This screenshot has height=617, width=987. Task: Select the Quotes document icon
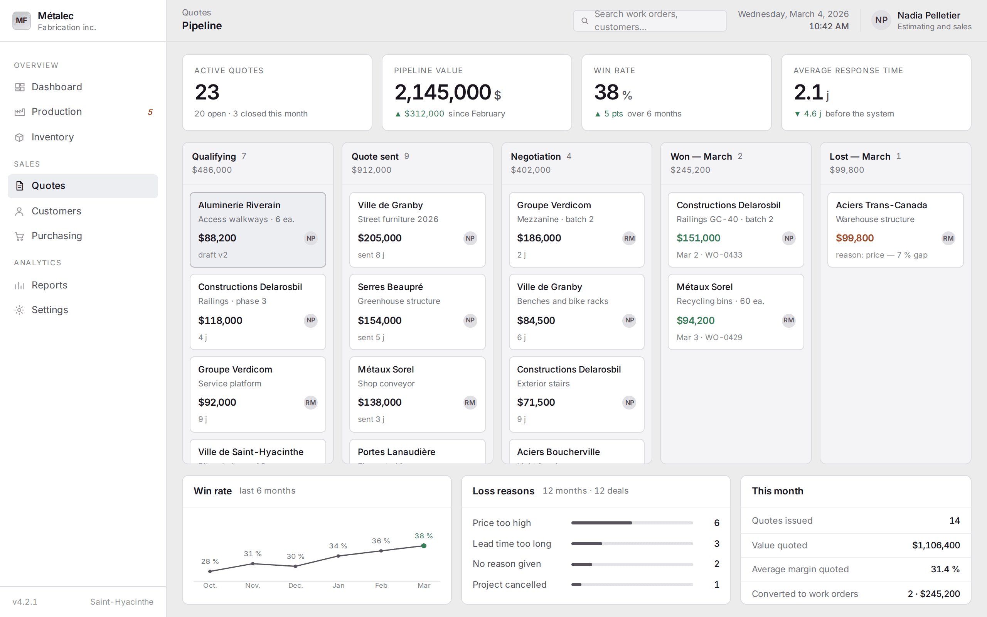pyautogui.click(x=19, y=186)
